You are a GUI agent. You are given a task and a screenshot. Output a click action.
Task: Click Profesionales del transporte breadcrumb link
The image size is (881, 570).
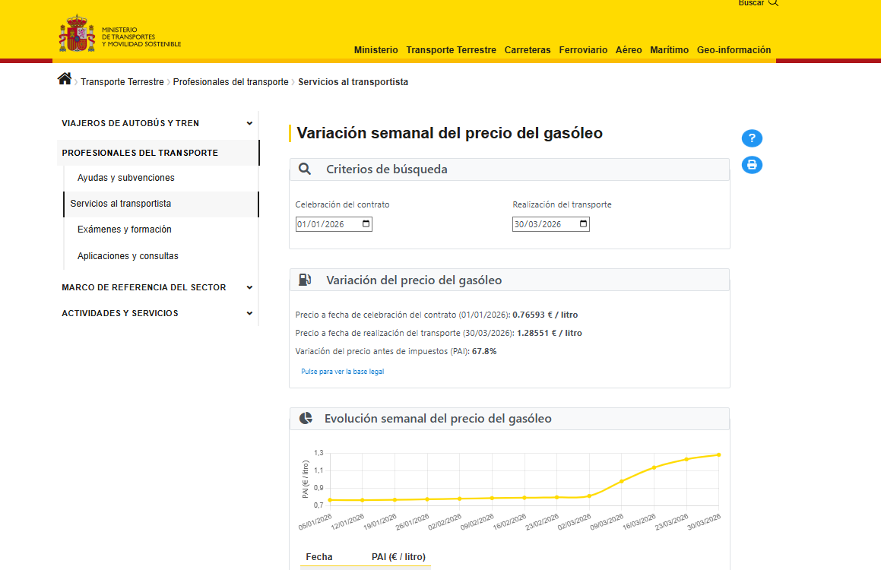tap(230, 82)
